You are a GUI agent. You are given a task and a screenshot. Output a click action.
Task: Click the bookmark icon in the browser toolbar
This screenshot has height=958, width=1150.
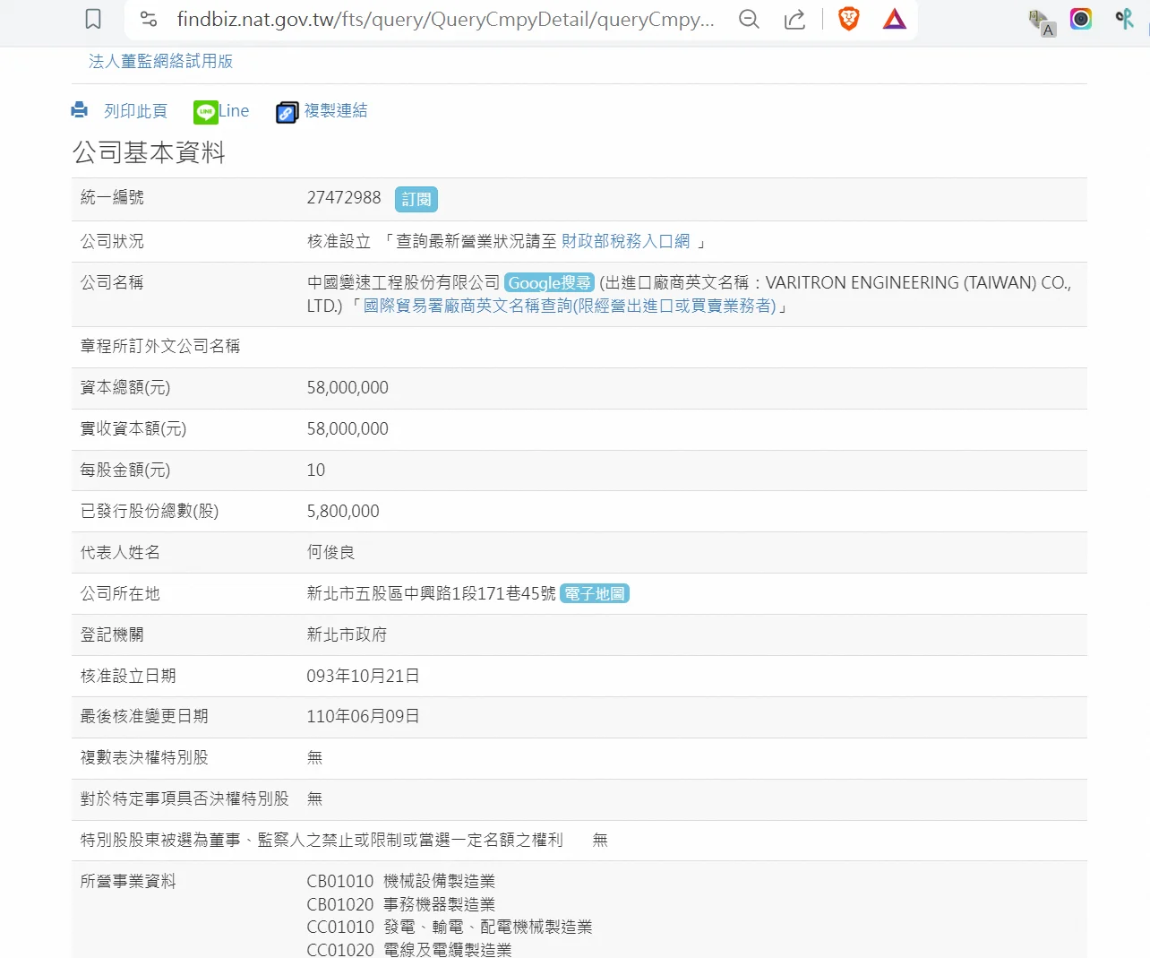coord(93,19)
